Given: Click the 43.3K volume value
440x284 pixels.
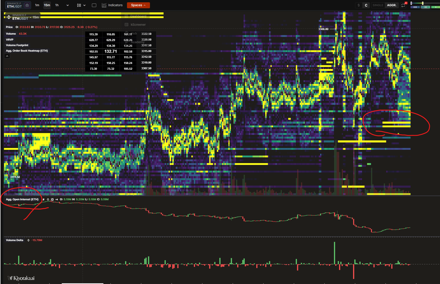Looking at the screenshot, I should click(23, 34).
